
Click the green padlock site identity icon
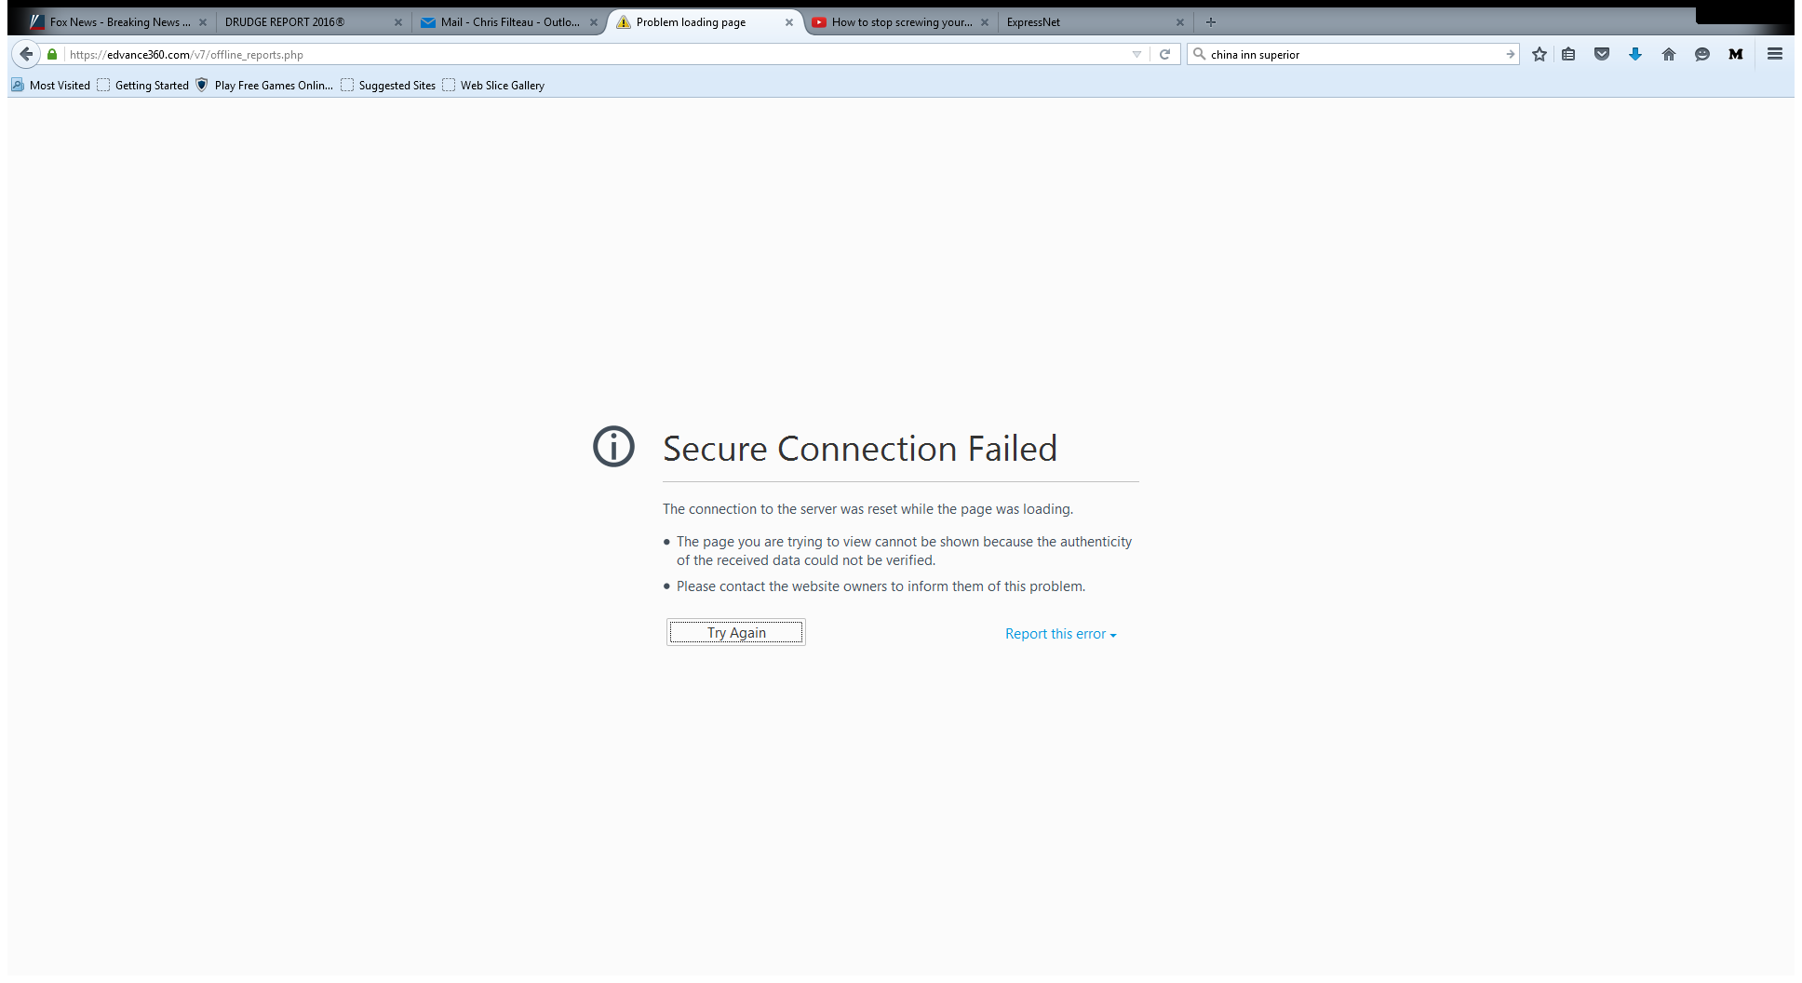point(52,54)
